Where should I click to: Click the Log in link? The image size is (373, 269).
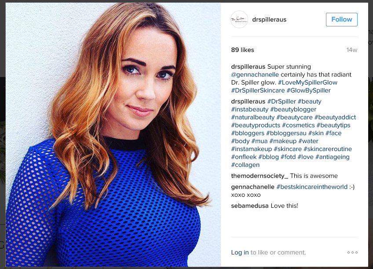(240, 252)
